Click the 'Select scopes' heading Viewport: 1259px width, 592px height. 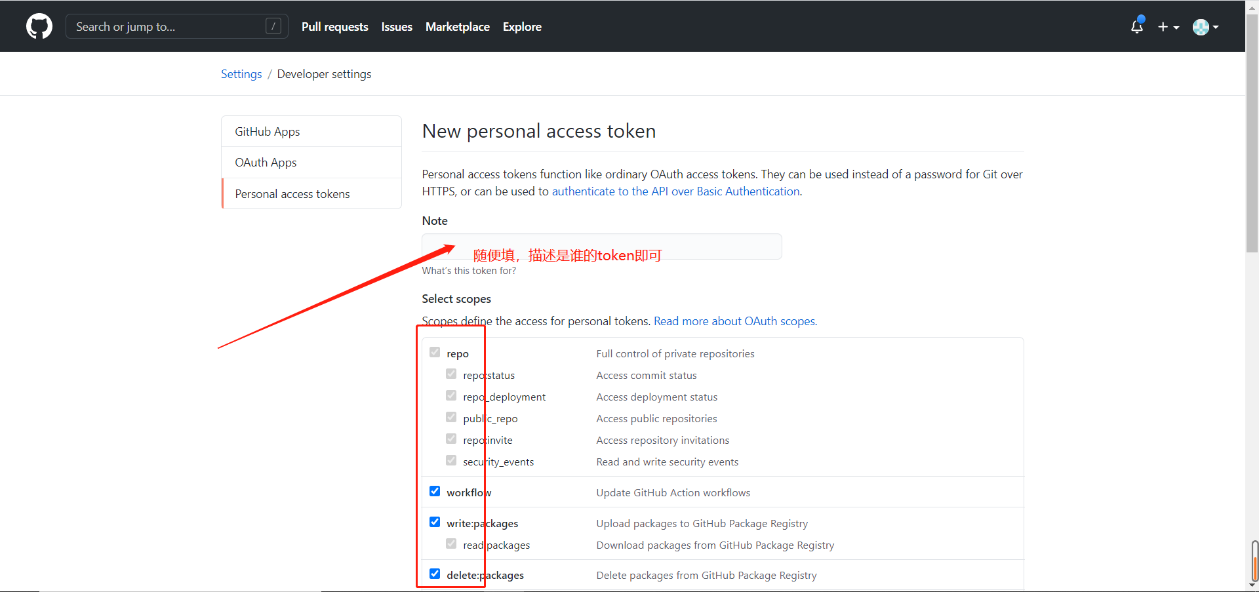tap(456, 299)
